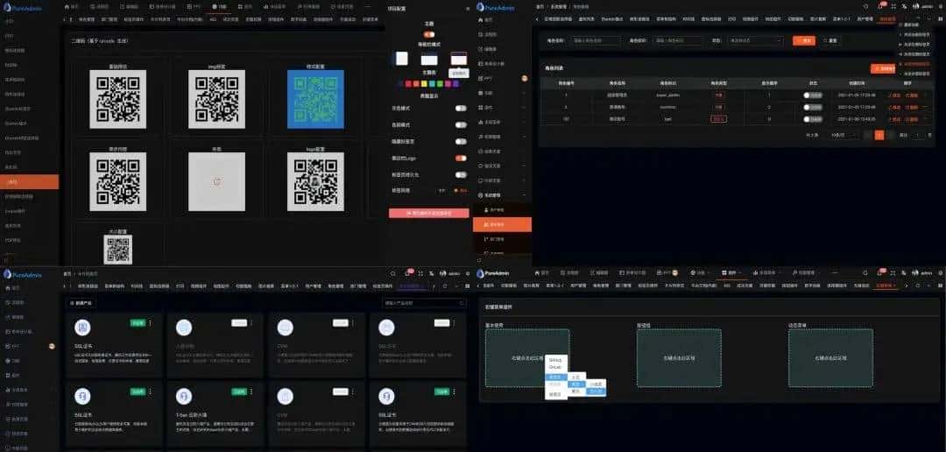Click new product button in card list
Viewport: 946px width, 452px height.
pos(81,303)
